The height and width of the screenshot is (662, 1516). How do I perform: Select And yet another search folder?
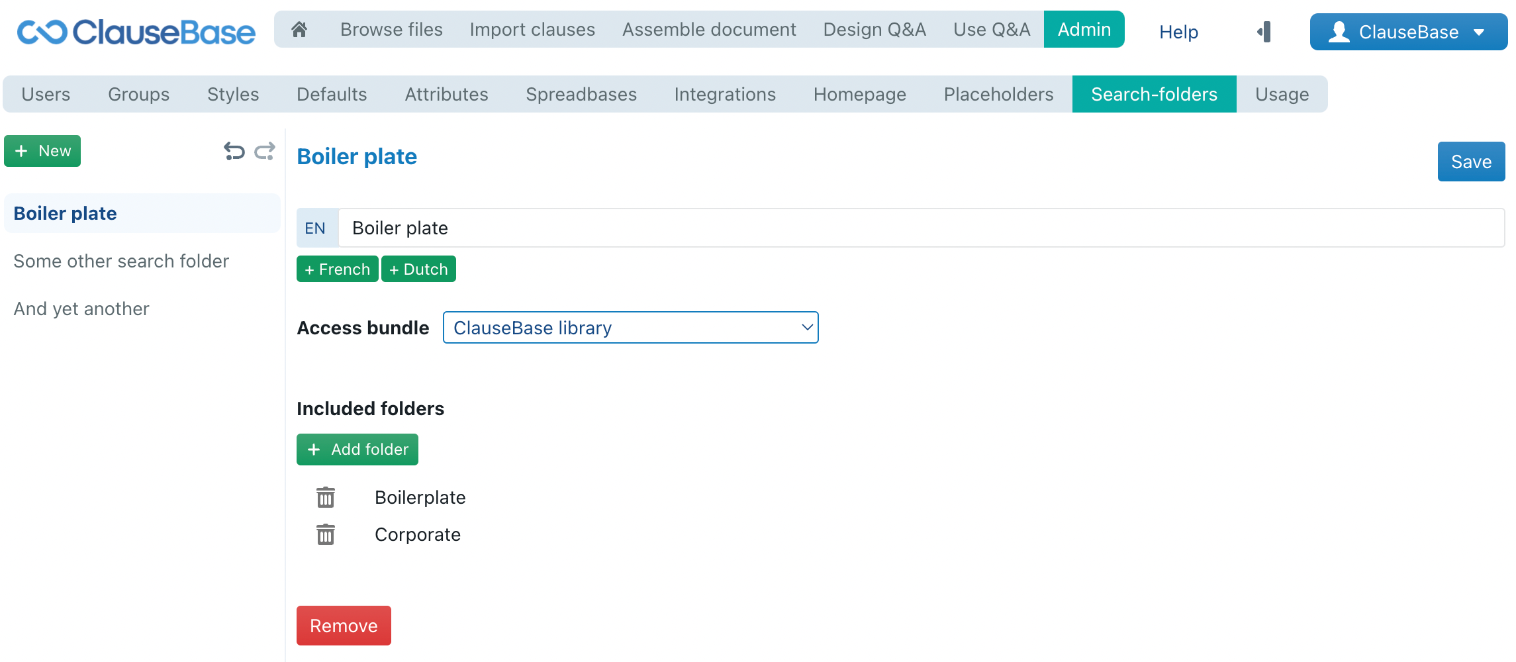(x=142, y=308)
